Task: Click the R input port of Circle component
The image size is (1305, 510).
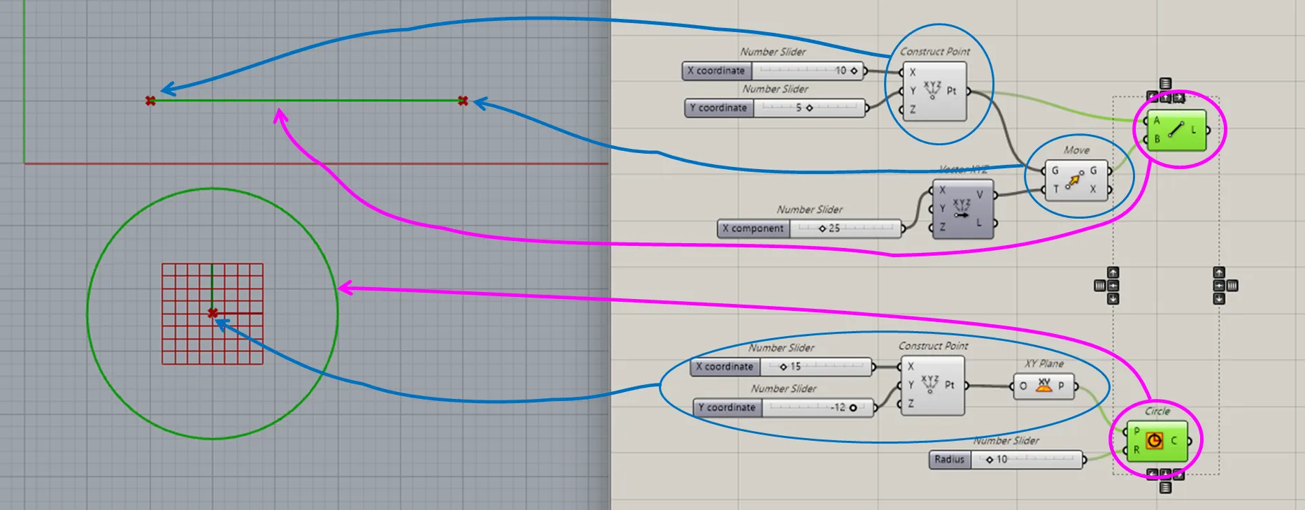Action: [x=1125, y=450]
